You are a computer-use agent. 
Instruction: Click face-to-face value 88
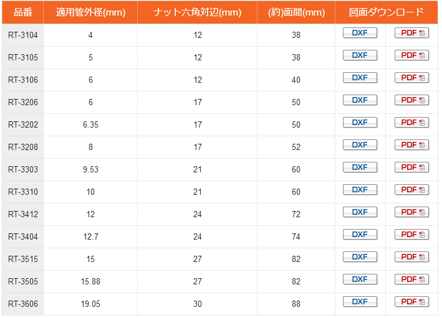pyautogui.click(x=296, y=304)
